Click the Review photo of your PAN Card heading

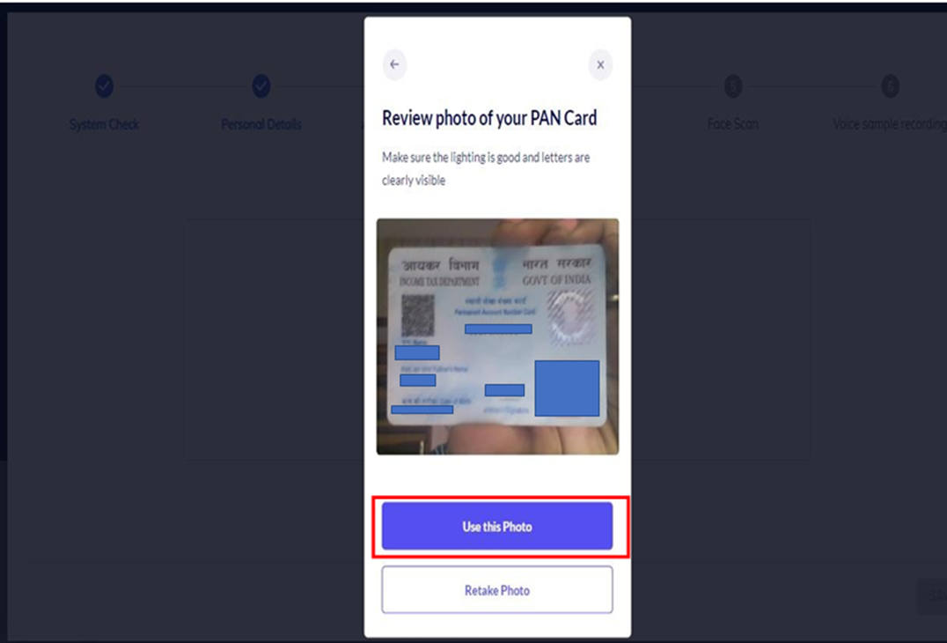coord(489,118)
